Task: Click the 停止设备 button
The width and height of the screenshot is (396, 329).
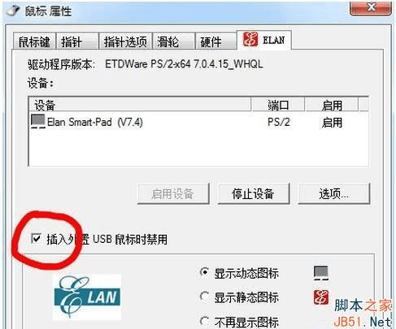Action: tap(254, 193)
